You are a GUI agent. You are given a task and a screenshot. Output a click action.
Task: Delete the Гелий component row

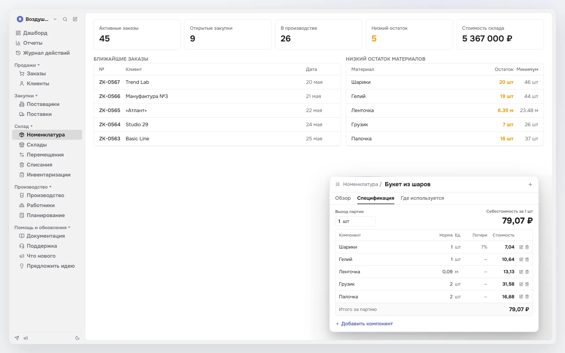pyautogui.click(x=527, y=259)
